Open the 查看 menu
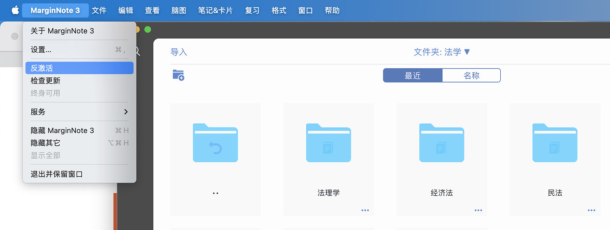This screenshot has width=610, height=230. (152, 11)
